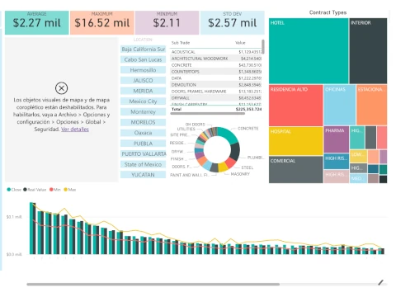
Task: Select the CONCRETE row in the table
Action: 216,65
